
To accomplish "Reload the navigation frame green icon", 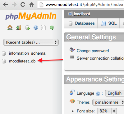I will (52, 28).
